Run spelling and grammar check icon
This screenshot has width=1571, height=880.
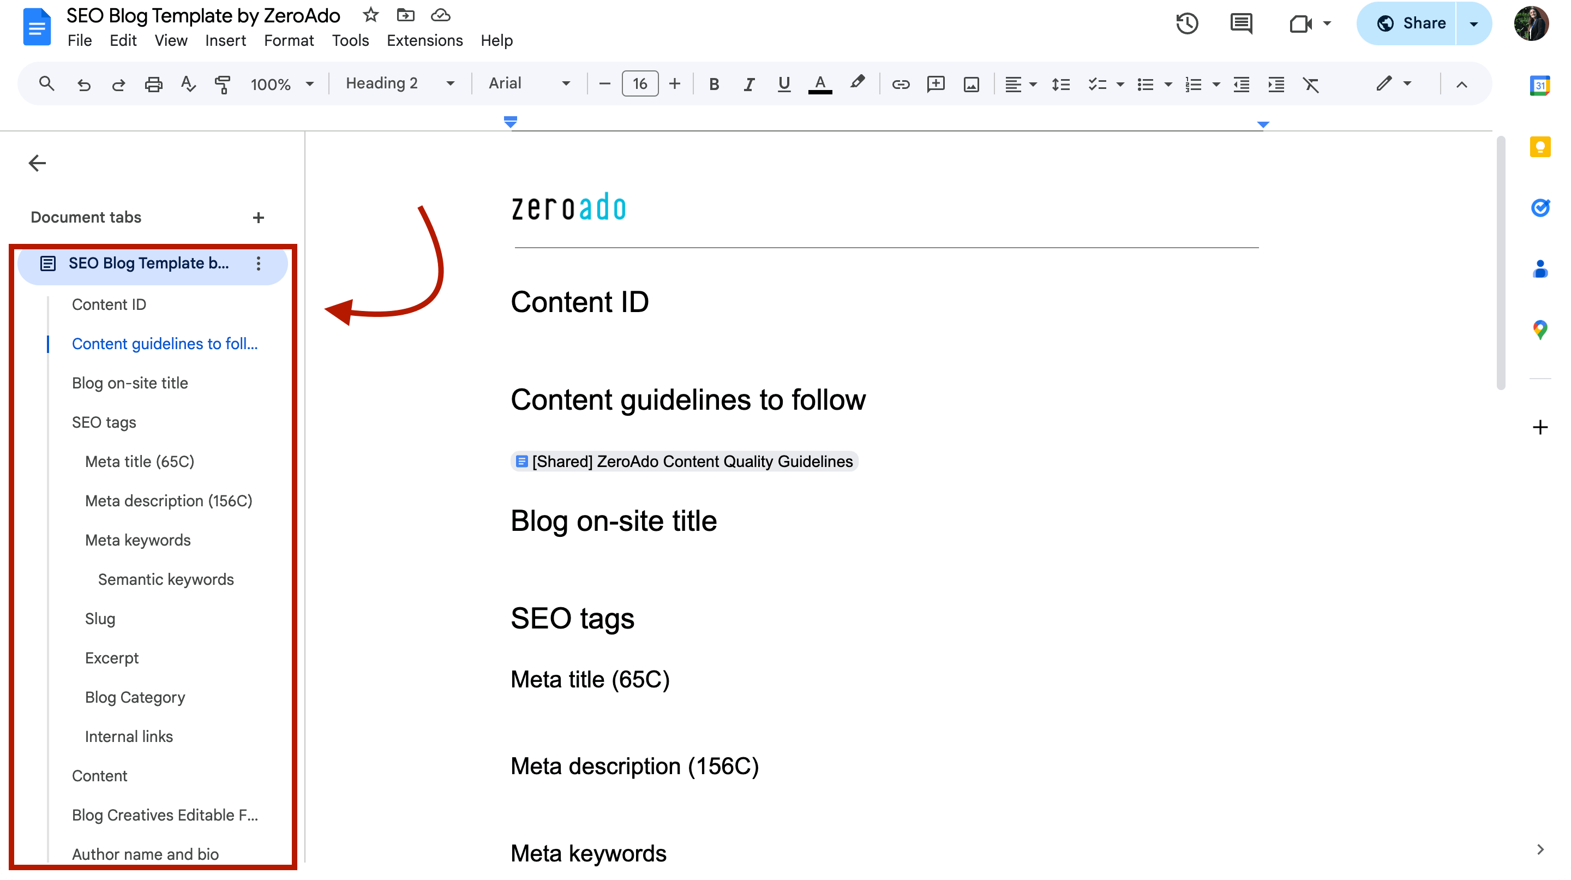click(x=188, y=84)
